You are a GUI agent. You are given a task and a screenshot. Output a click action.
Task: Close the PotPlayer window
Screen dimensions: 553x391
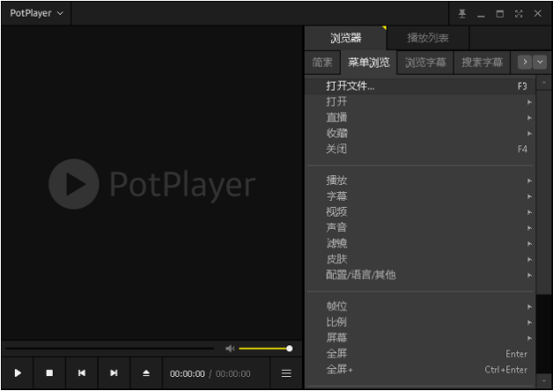click(537, 14)
